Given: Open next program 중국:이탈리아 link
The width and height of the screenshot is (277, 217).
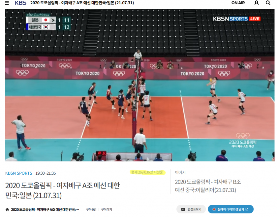Looking at the screenshot, I should (x=208, y=186).
